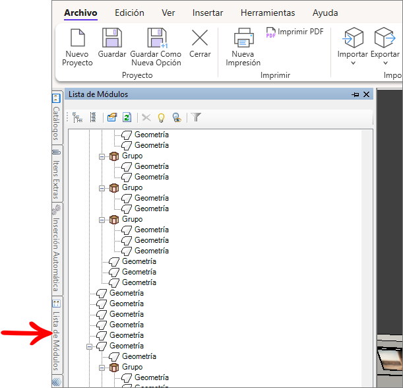Switch to Inserción Automática side tab
Screen dimensions: 403x388
pos(57,249)
